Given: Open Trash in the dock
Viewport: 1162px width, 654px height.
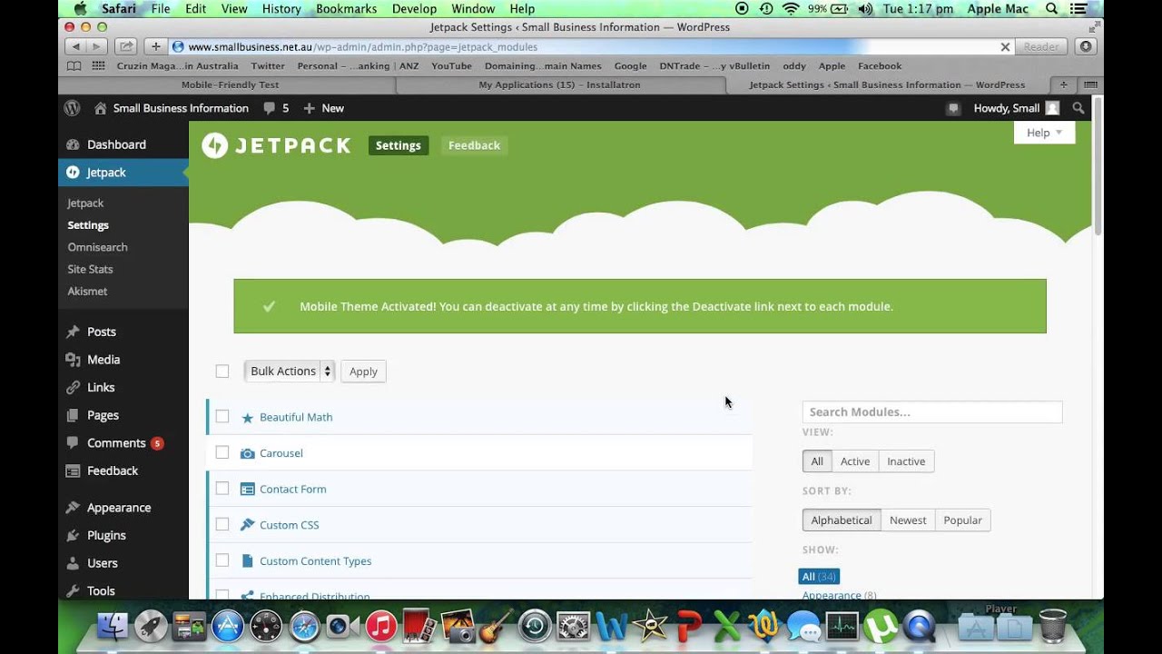Looking at the screenshot, I should pos(1052,626).
